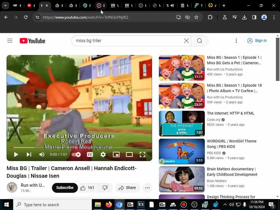Sign in to YouTube
The image size is (280, 210).
tap(257, 41)
